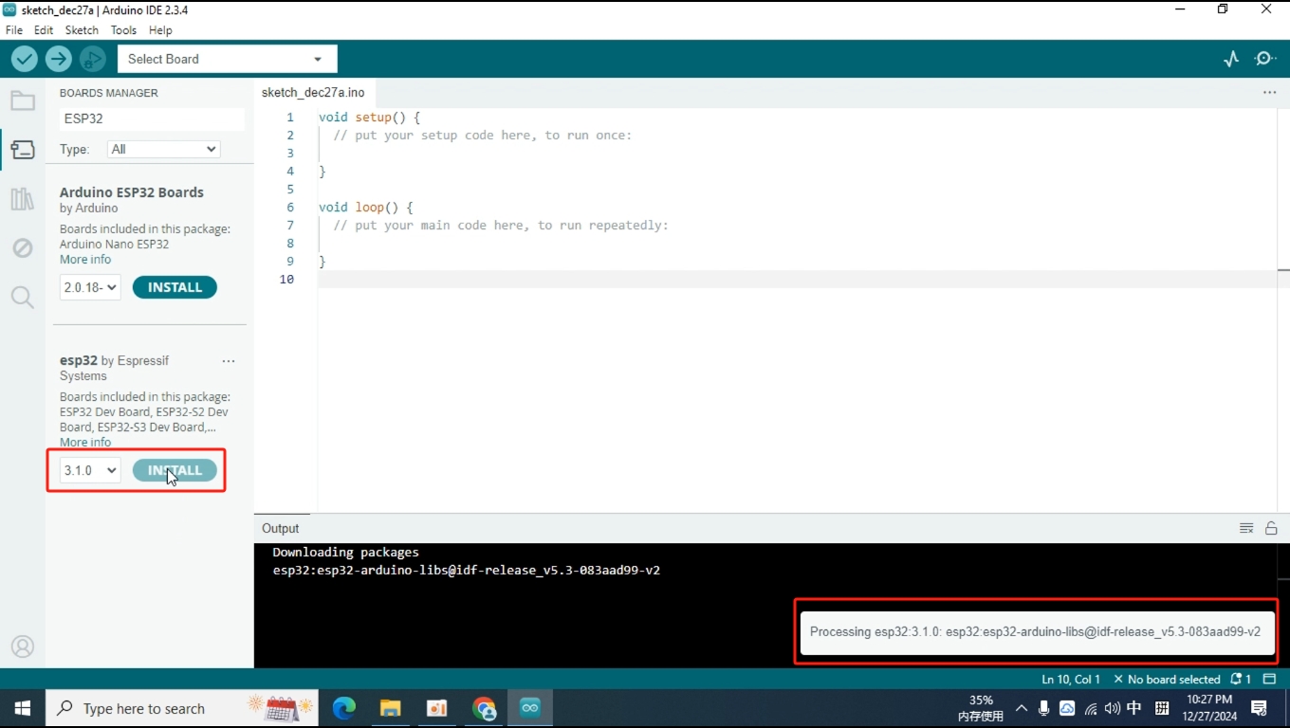Viewport: 1290px width, 728px height.
Task: Toggle Output scroll lock icon
Action: coord(1271,528)
